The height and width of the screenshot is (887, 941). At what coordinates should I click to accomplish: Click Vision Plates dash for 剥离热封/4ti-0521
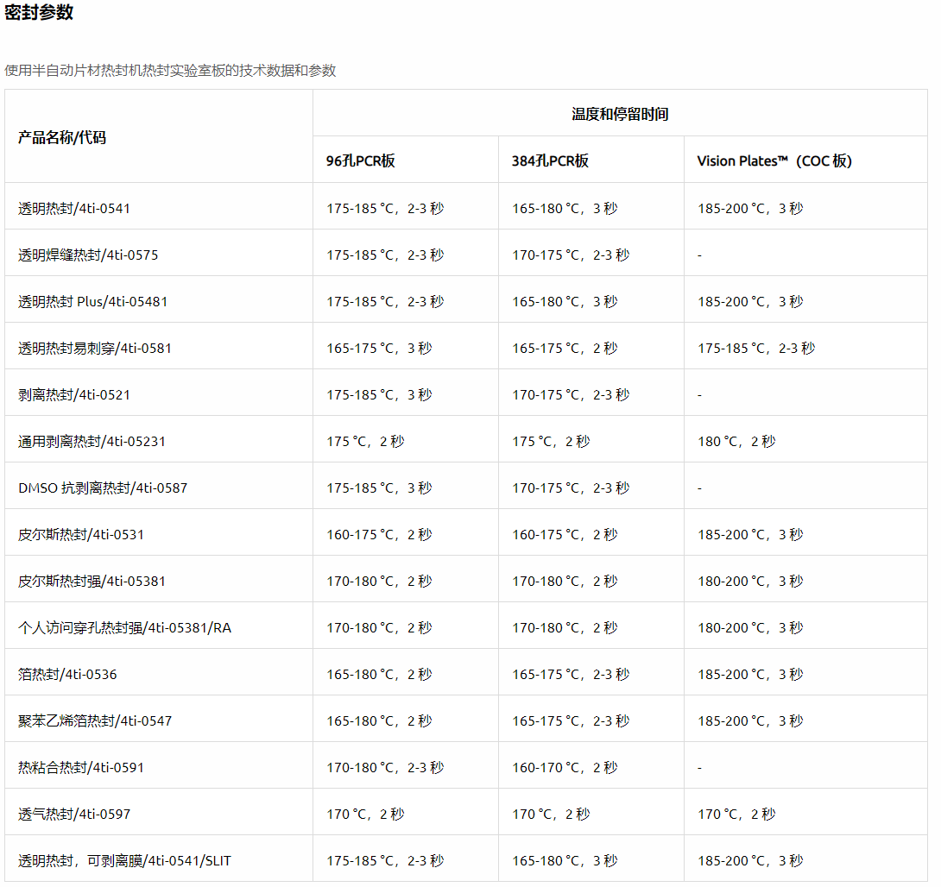[699, 394]
